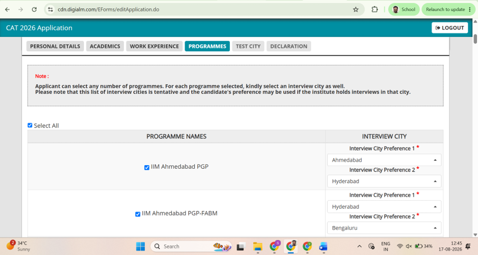Click Relaunch to update button
The height and width of the screenshot is (255, 478).
pos(445,10)
